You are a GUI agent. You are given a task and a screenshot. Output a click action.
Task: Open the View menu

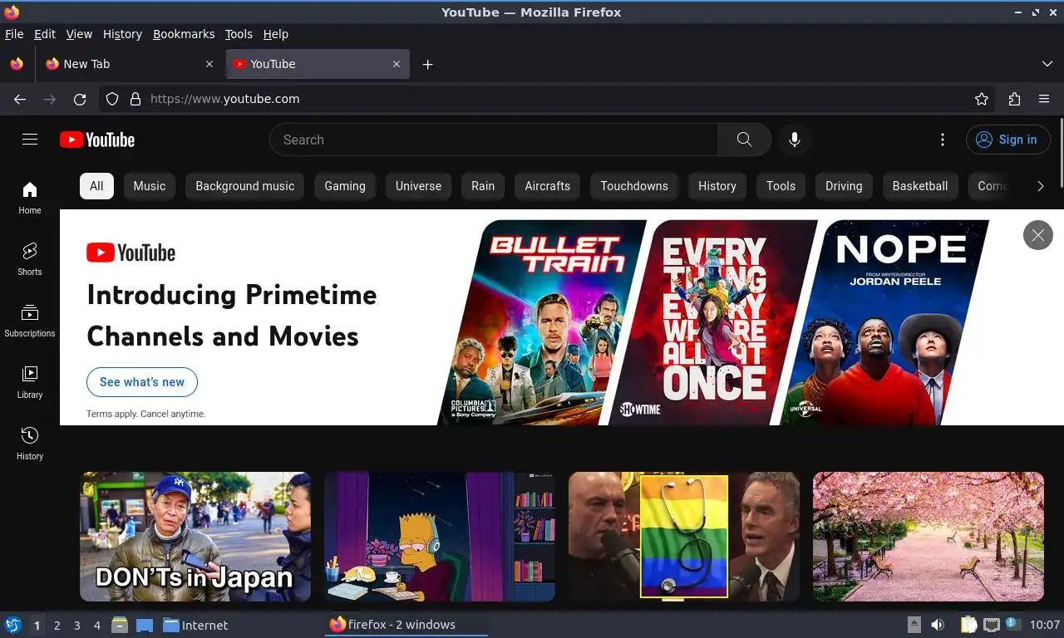[79, 34]
